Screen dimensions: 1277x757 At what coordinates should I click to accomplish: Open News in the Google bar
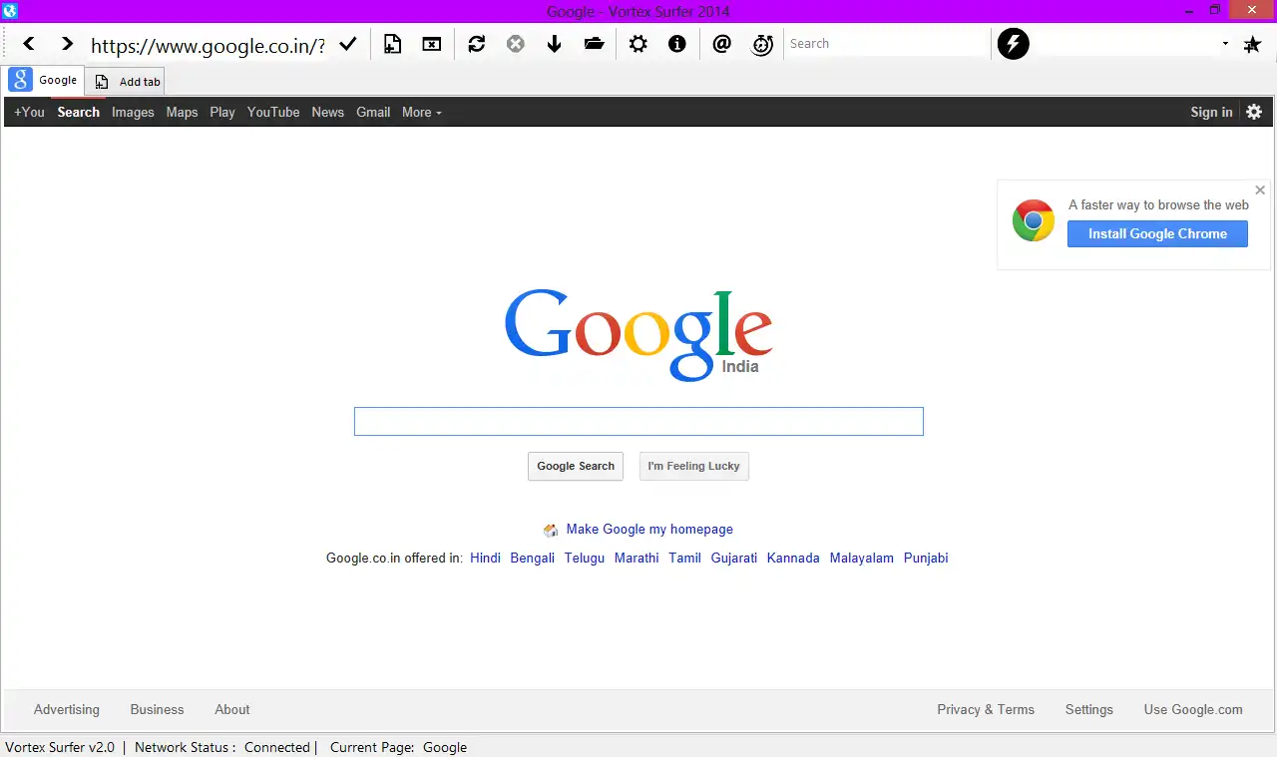(x=327, y=112)
